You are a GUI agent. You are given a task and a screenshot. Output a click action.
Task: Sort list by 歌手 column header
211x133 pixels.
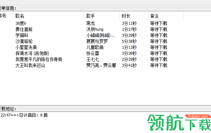click(x=102, y=16)
